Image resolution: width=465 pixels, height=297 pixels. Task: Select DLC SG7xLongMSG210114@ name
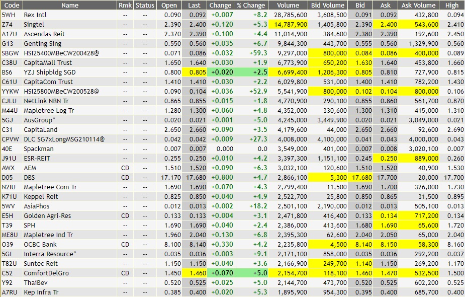point(64,139)
